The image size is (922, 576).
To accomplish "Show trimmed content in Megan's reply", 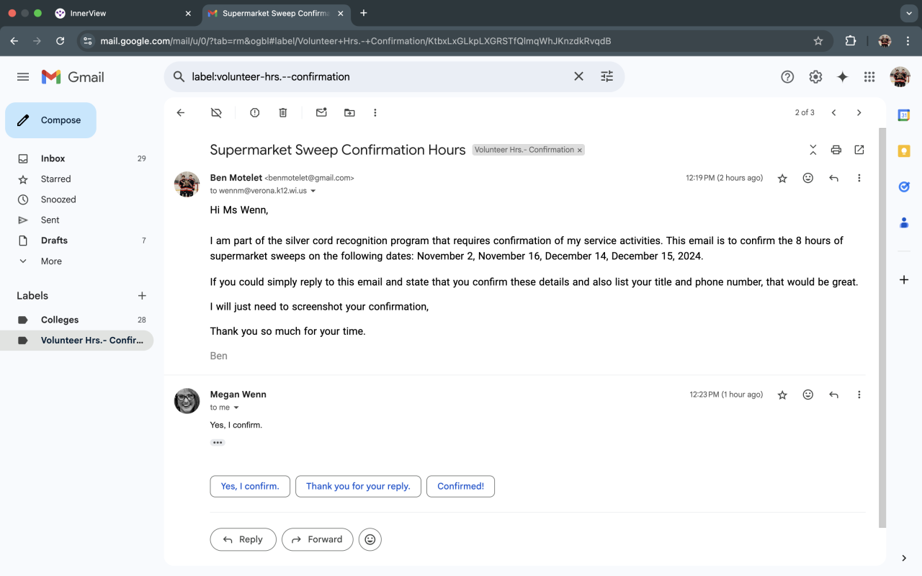I will (218, 443).
